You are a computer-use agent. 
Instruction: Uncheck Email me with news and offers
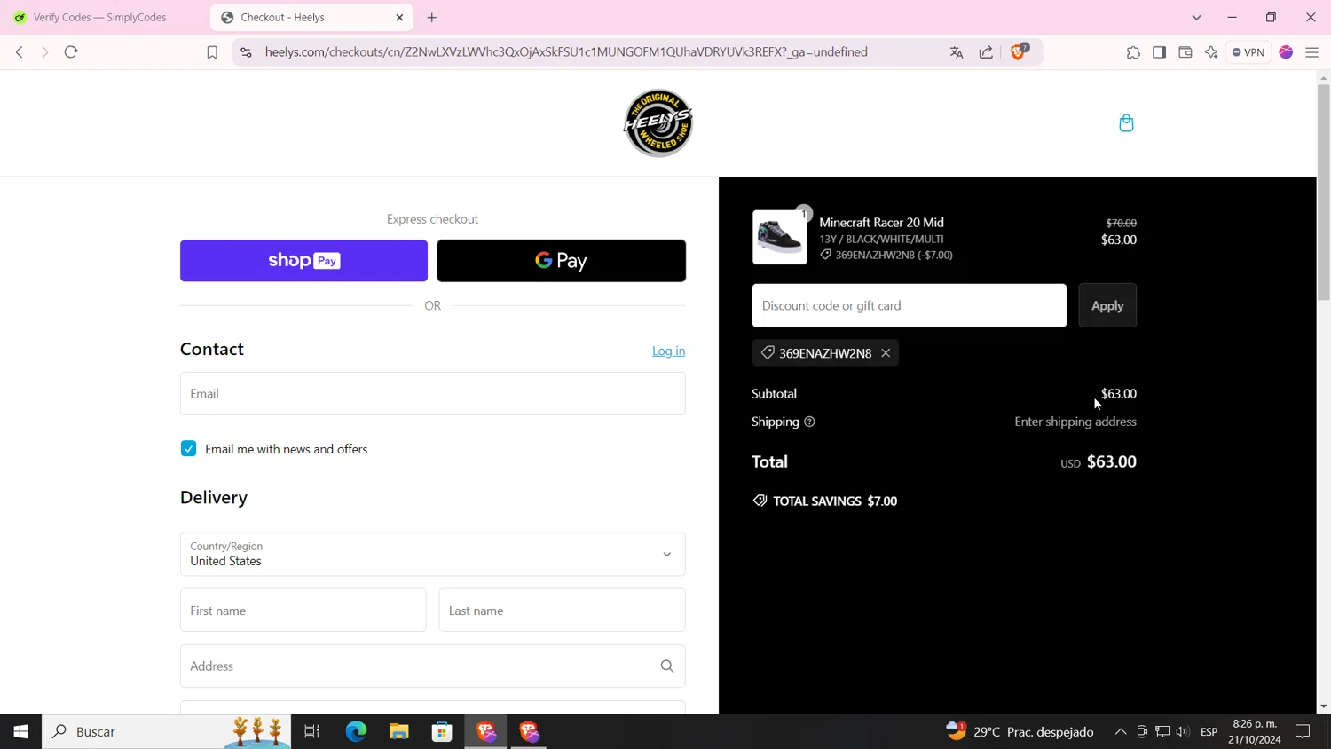point(188,449)
